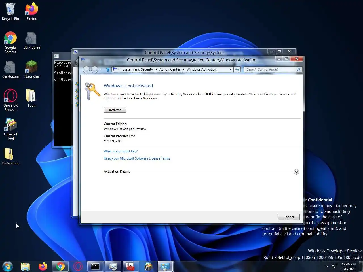
Task: Click the Windows Activation keys icon
Action: pos(92,91)
